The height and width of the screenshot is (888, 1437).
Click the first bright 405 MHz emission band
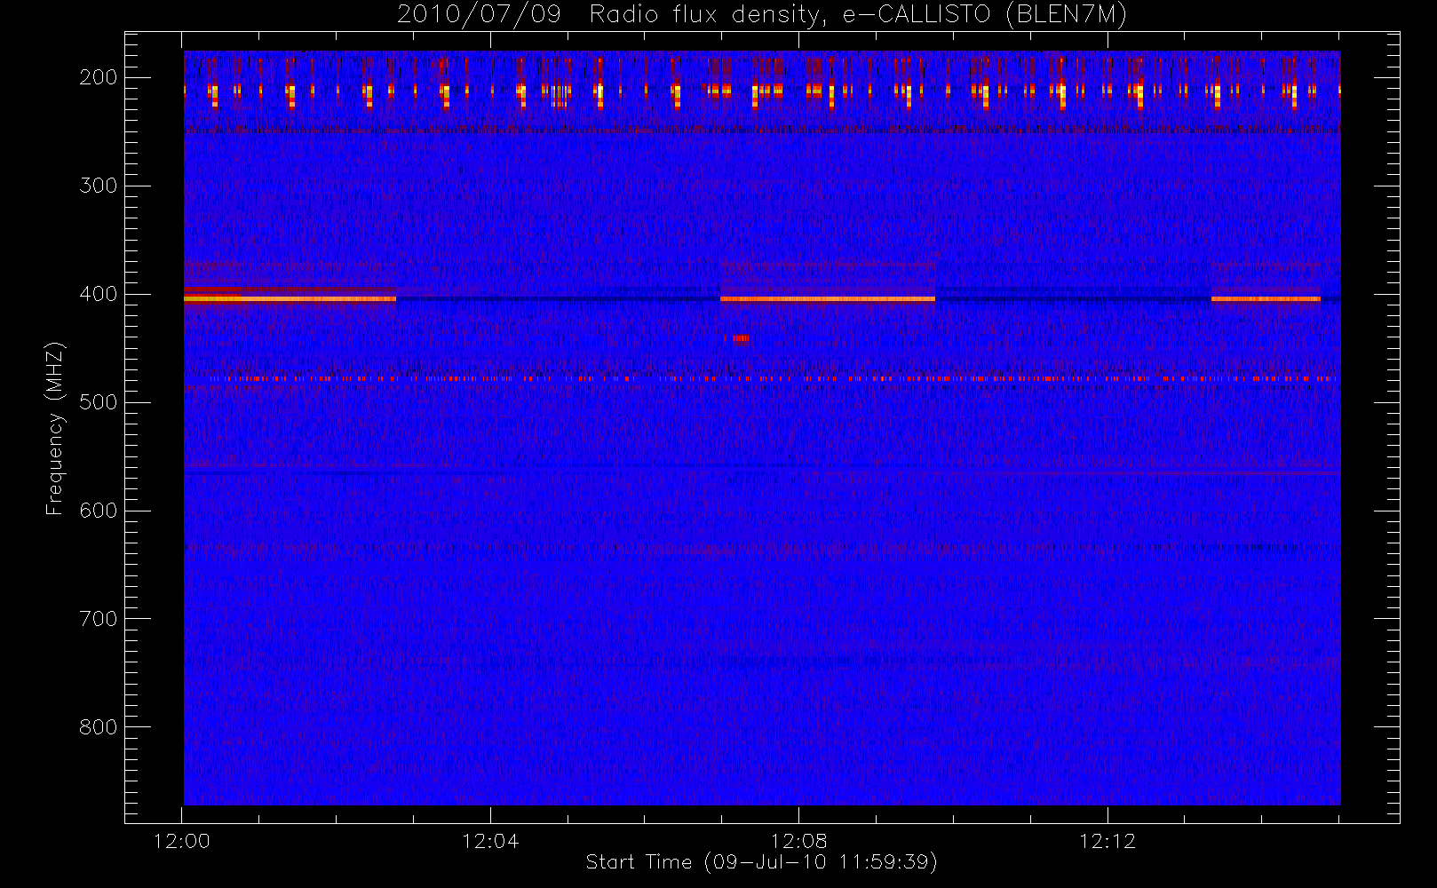pyautogui.click(x=290, y=299)
